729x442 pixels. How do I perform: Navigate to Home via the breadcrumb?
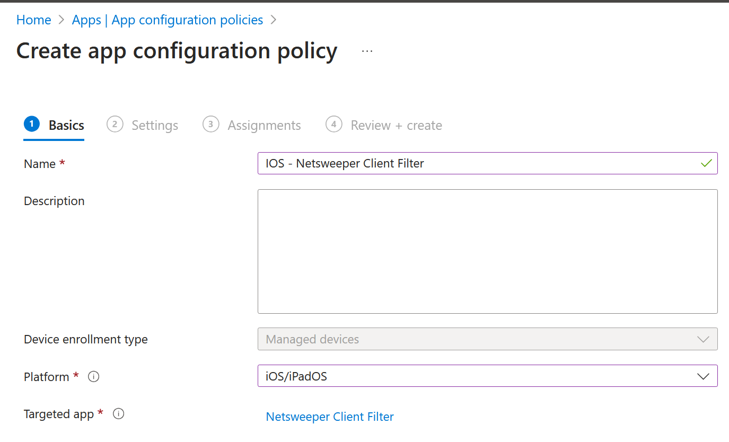click(33, 20)
